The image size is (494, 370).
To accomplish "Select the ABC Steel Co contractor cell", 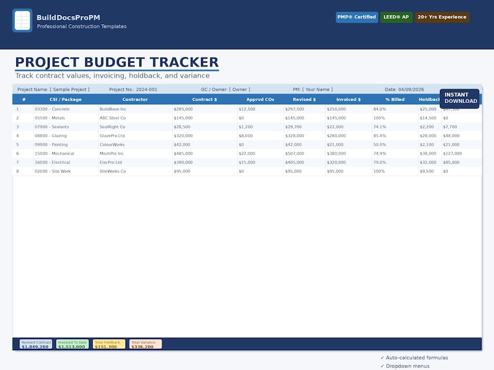I will tap(135, 118).
